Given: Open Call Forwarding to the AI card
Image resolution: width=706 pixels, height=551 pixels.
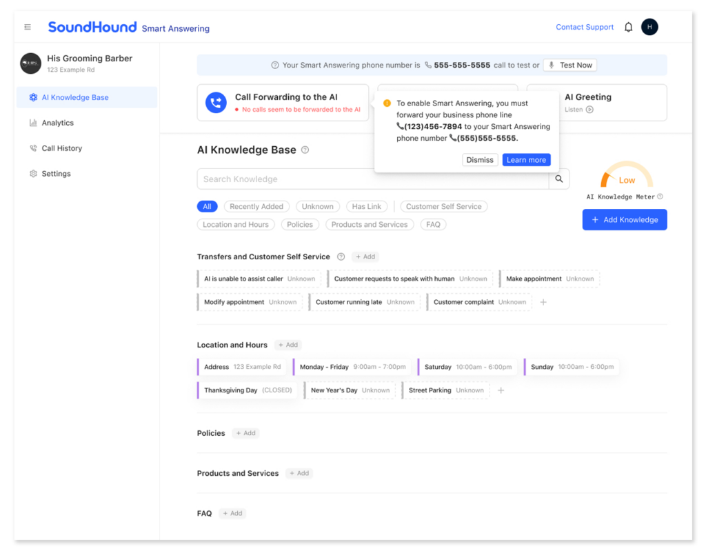Looking at the screenshot, I should point(283,103).
